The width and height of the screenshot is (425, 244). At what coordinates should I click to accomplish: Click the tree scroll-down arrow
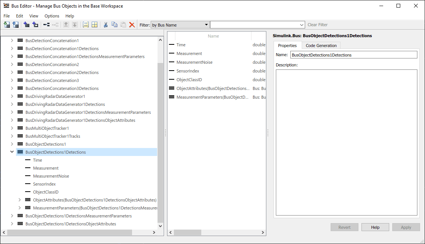click(160, 226)
